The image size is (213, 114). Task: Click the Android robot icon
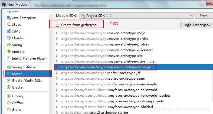[x=9, y=51]
